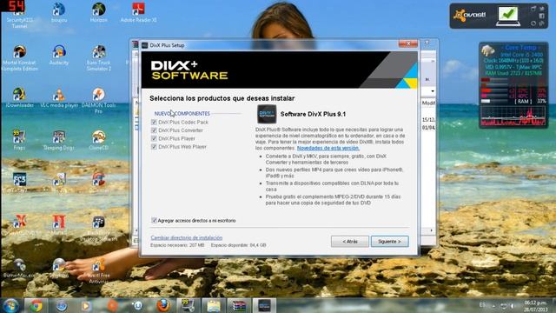The width and height of the screenshot is (556, 313).
Task: Open the bonjour desktop shortcut
Action: [59, 13]
